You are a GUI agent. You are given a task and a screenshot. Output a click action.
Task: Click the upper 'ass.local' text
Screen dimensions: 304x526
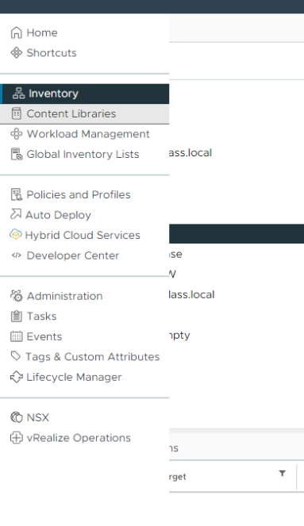(190, 153)
